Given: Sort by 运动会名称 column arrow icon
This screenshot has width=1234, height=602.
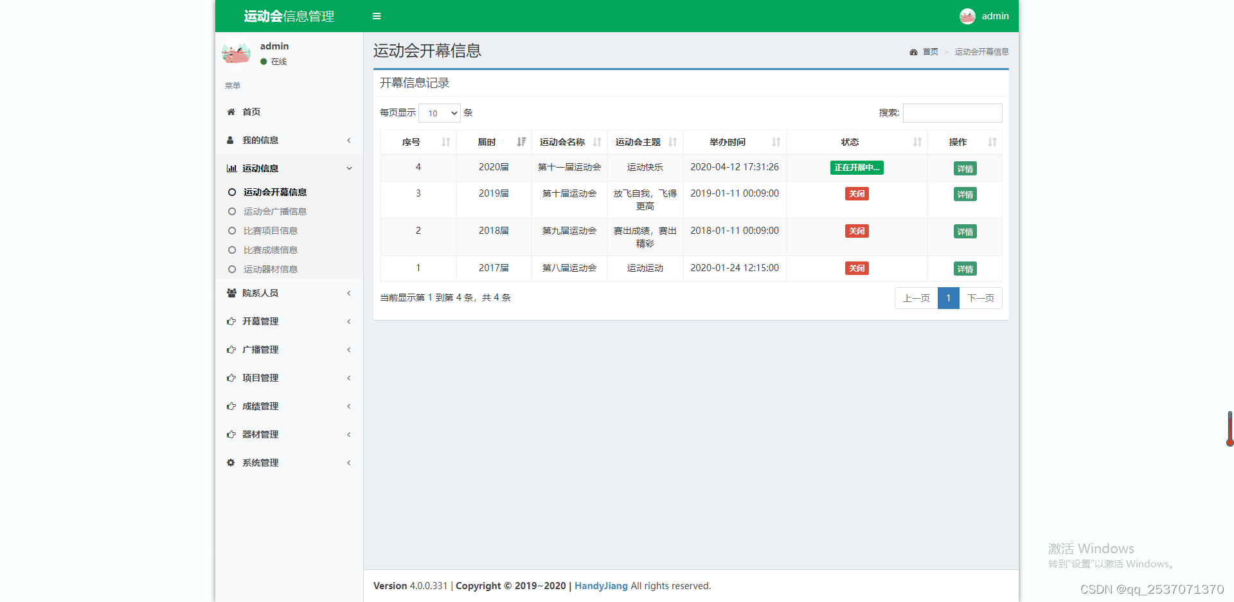Looking at the screenshot, I should click(x=597, y=142).
